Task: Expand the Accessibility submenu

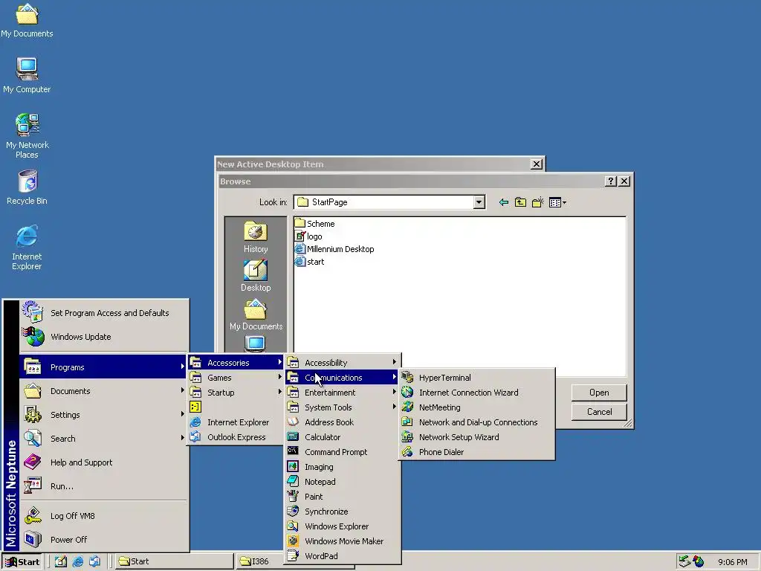Action: point(342,363)
